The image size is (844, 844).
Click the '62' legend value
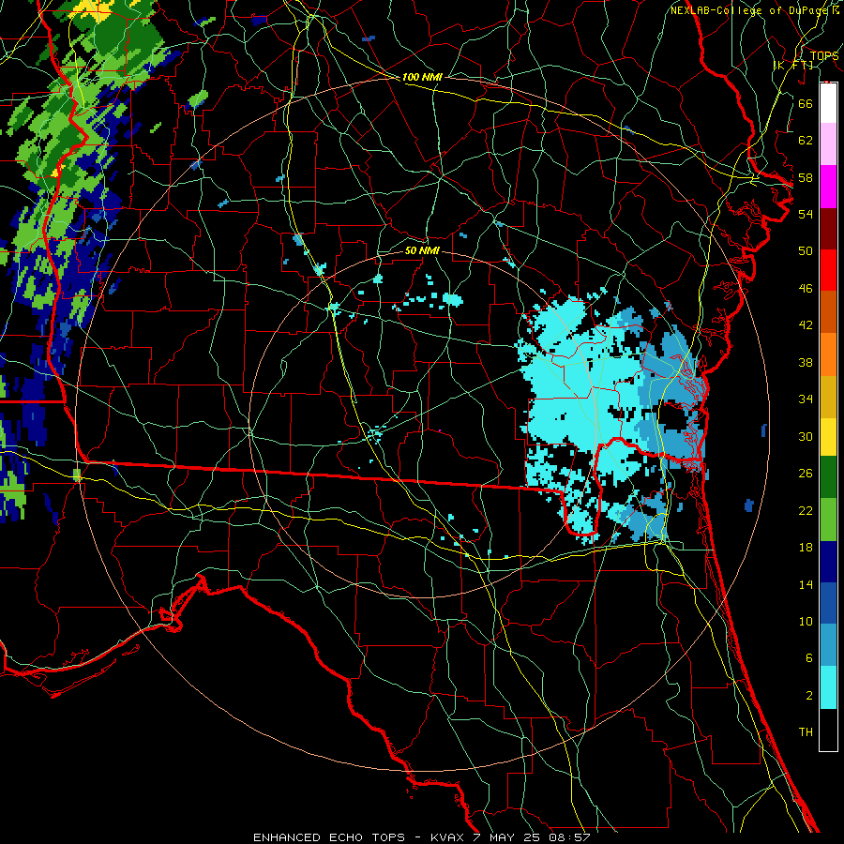click(x=806, y=140)
